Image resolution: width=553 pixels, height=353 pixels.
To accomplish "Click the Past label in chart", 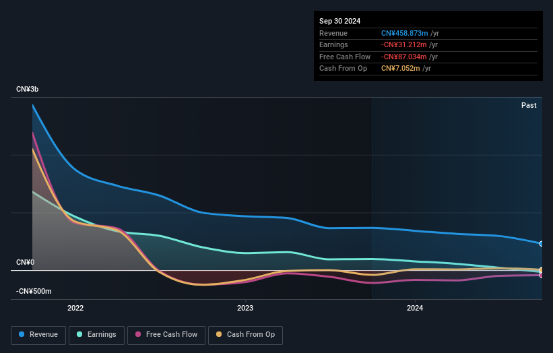I will pos(529,105).
